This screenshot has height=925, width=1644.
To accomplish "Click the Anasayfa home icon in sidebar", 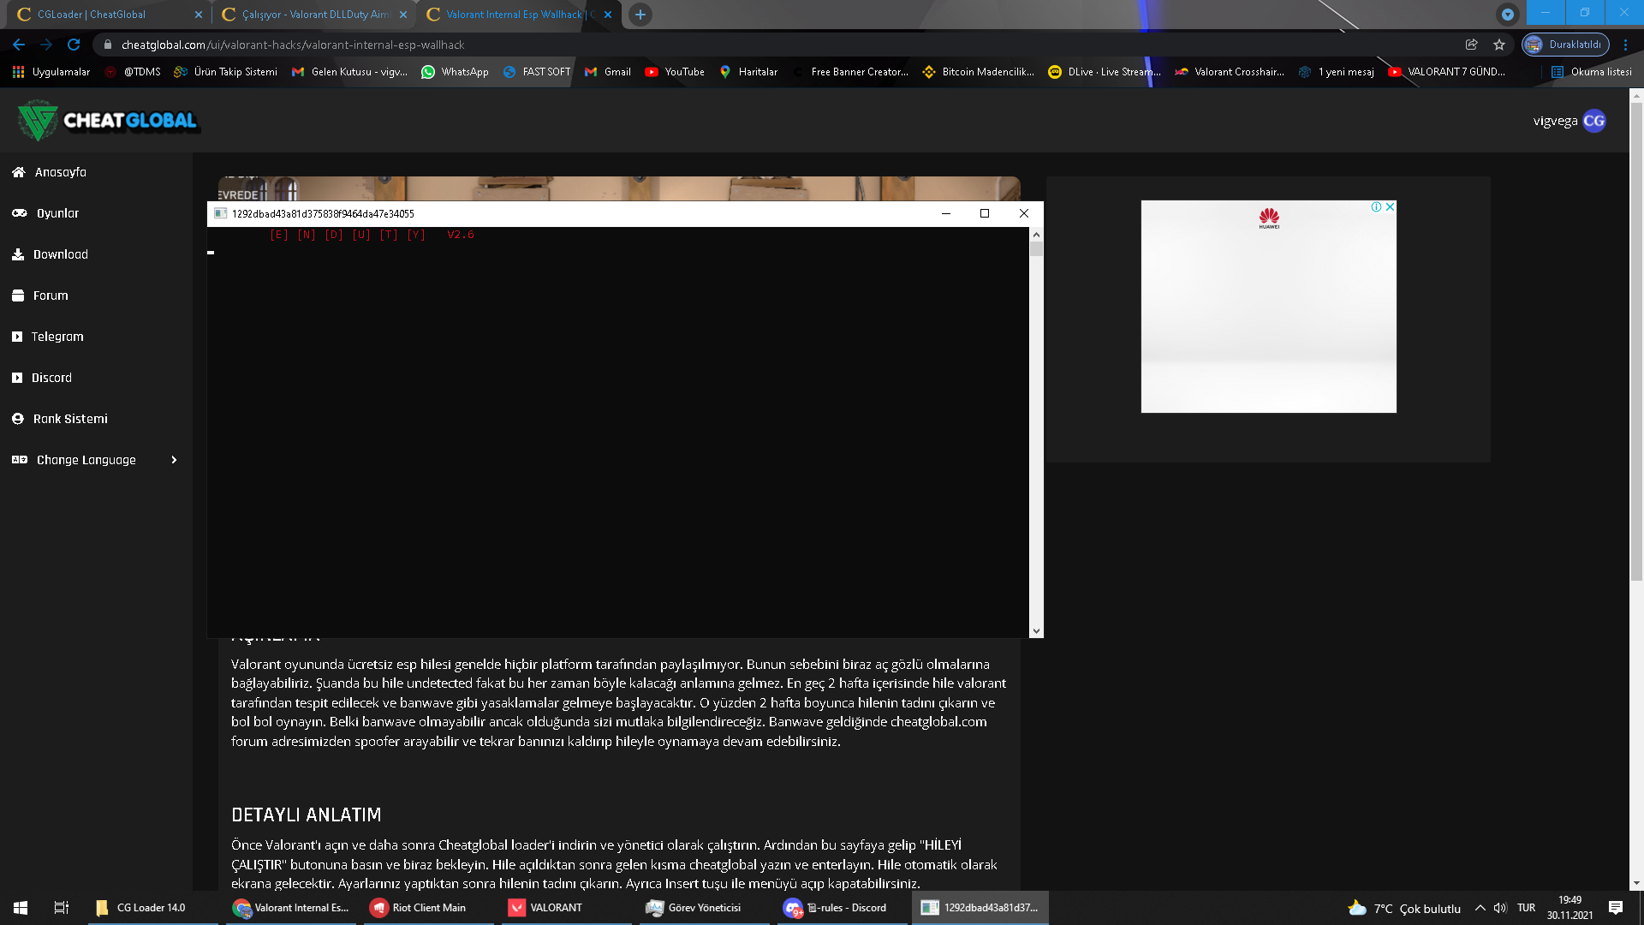I will 18,172.
